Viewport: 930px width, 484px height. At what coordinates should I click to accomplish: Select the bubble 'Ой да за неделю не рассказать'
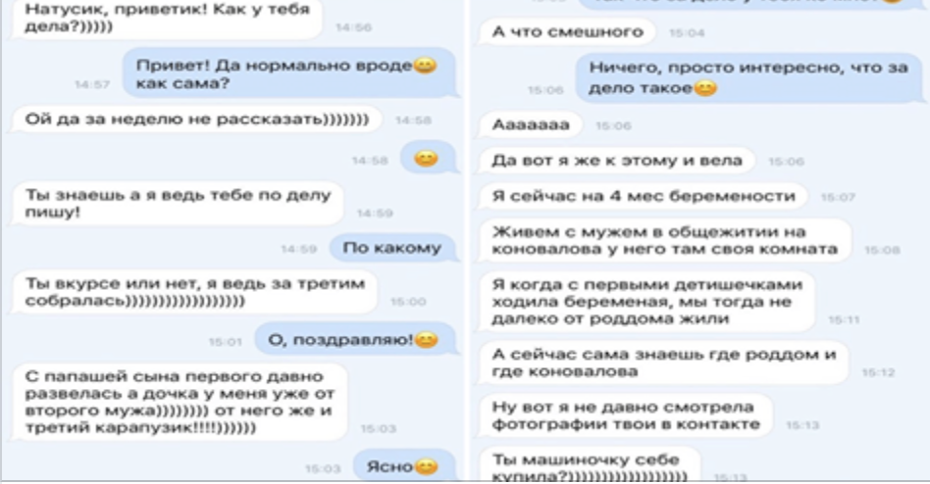point(197,120)
